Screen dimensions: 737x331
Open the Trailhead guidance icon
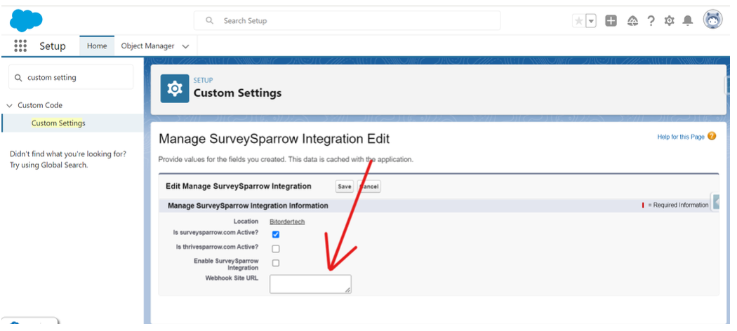[x=632, y=21]
